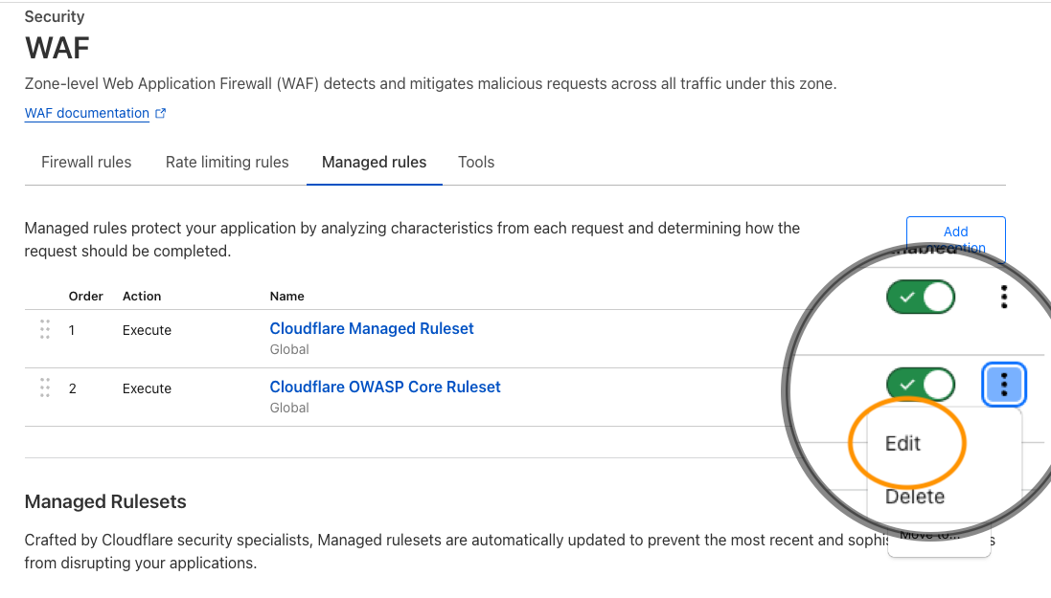The width and height of the screenshot is (1051, 598).
Task: Click the drag handle dots icon in the rules table
Action: pyautogui.click(x=45, y=329)
